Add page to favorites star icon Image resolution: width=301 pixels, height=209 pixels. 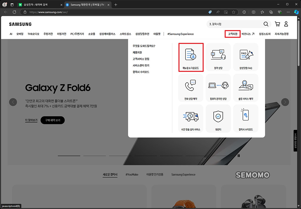[x=234, y=12]
